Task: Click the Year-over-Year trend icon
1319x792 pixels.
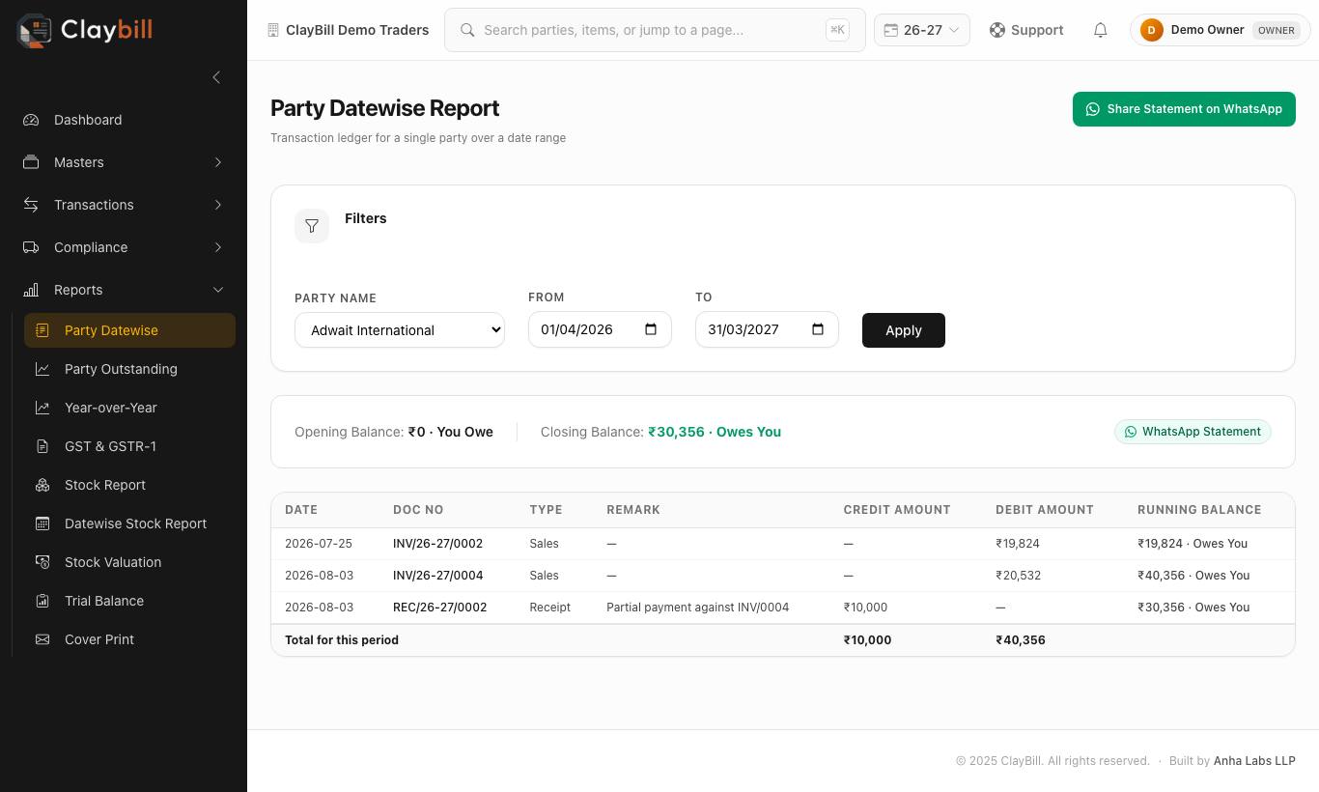Action: click(42, 408)
